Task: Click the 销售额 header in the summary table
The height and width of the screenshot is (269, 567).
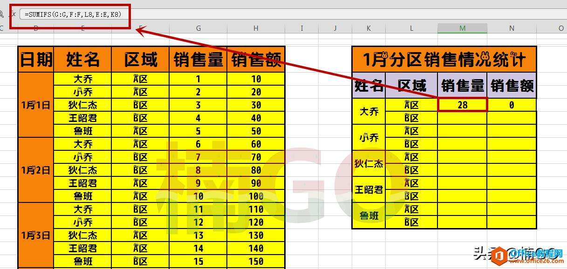Action: click(x=512, y=85)
